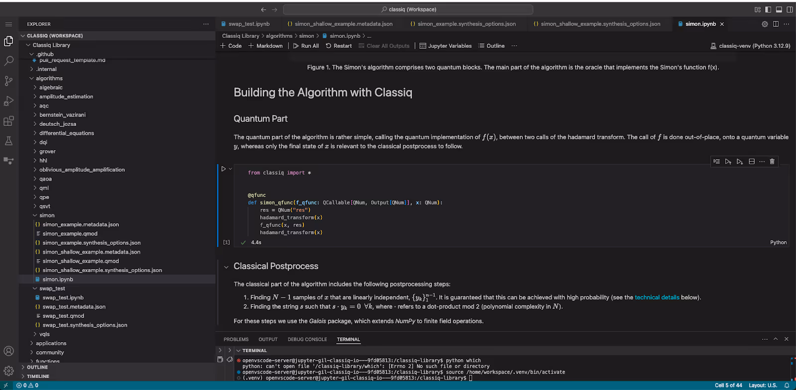Click the code cell editor text area
The width and height of the screenshot is (796, 390).
pyautogui.click(x=511, y=202)
